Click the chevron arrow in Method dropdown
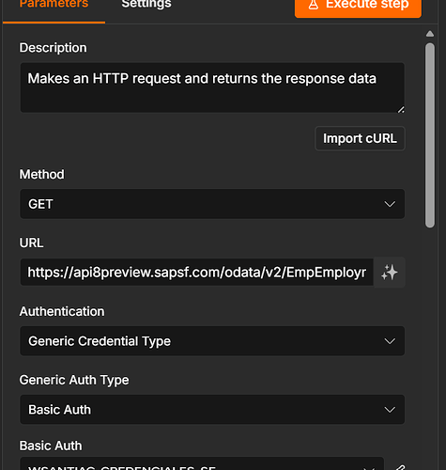 [390, 204]
